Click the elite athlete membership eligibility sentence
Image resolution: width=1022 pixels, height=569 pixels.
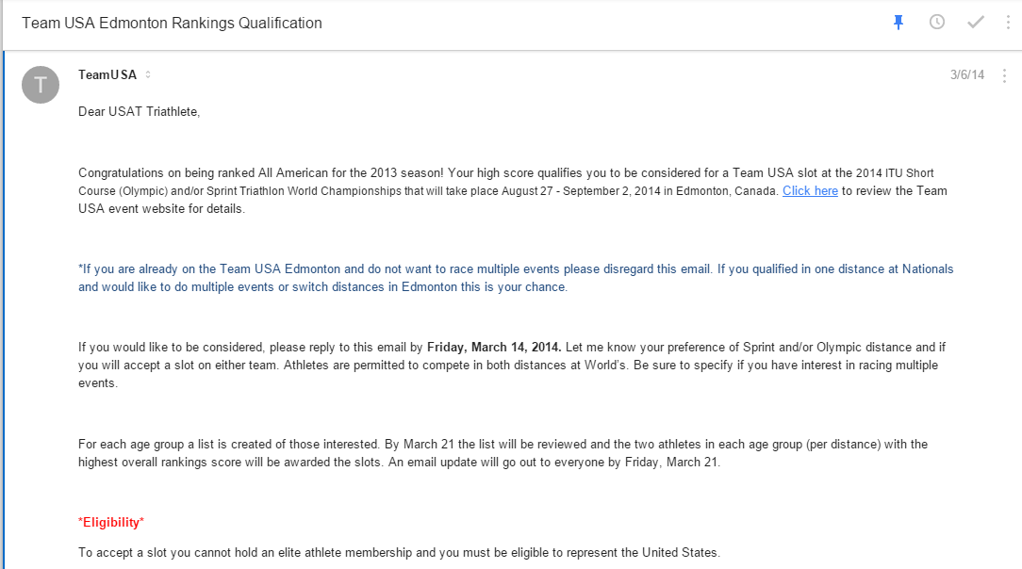[x=399, y=553]
